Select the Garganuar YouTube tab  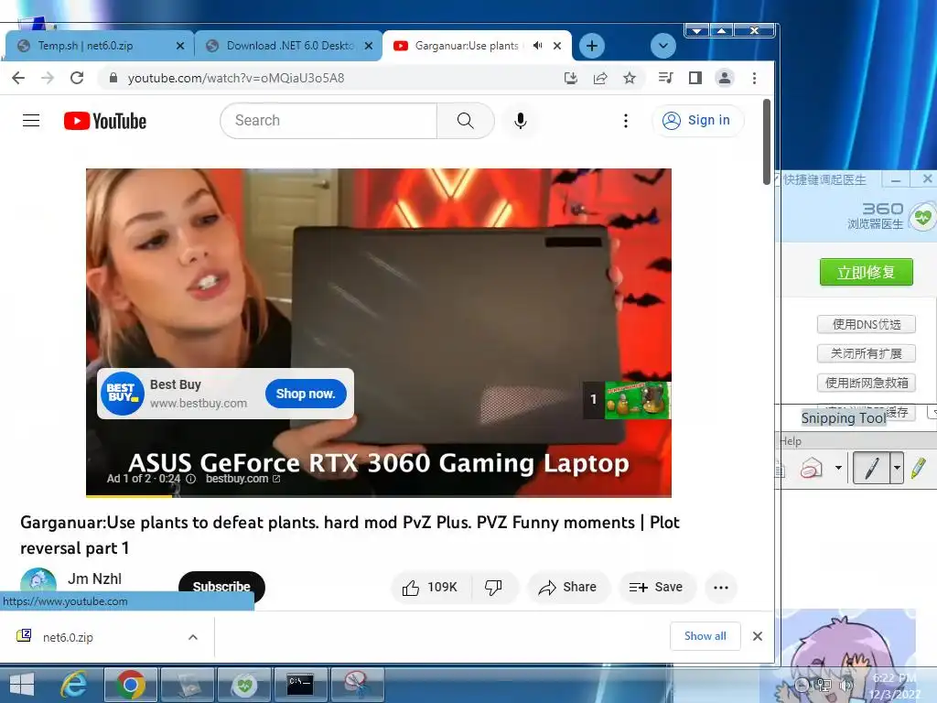click(476, 46)
